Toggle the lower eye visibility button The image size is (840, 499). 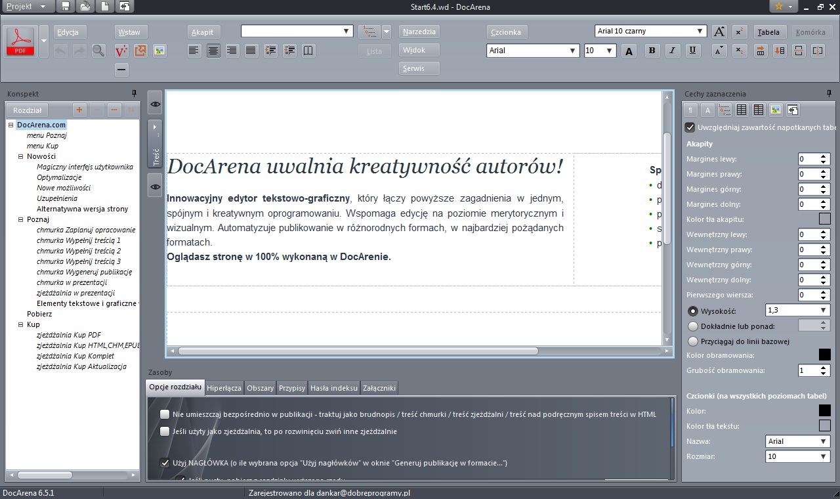click(x=155, y=186)
